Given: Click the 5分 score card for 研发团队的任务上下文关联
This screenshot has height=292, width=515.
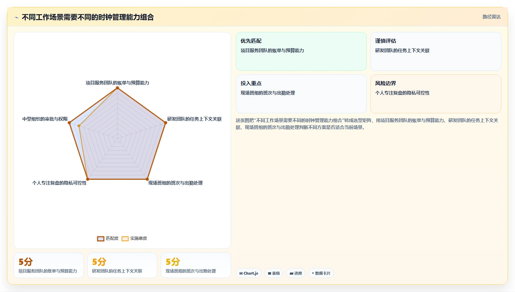Looking at the screenshot, I should coord(122,265).
